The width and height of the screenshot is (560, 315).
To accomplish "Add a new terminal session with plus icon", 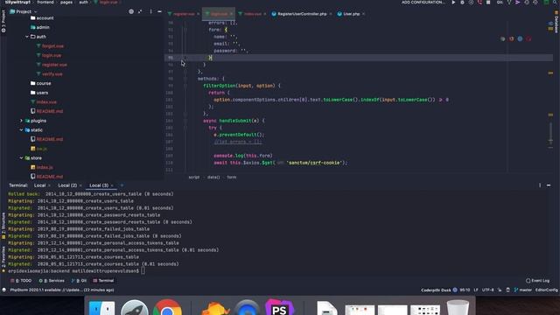I will click(x=122, y=185).
